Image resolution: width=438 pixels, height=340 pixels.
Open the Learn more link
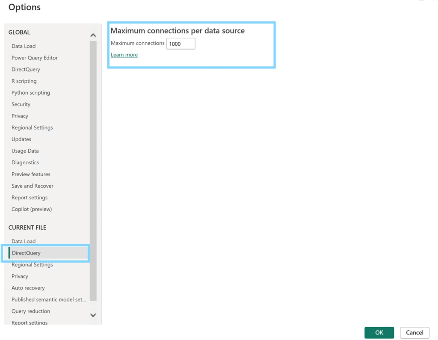click(124, 55)
